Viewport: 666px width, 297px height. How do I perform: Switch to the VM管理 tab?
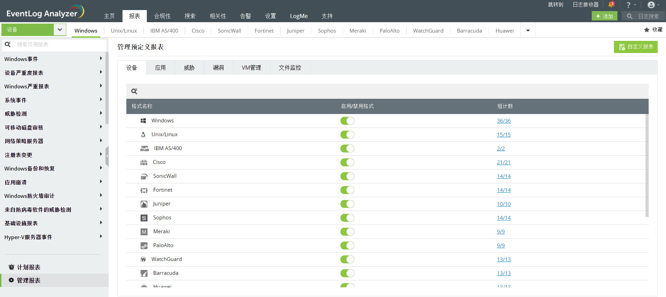tap(251, 68)
